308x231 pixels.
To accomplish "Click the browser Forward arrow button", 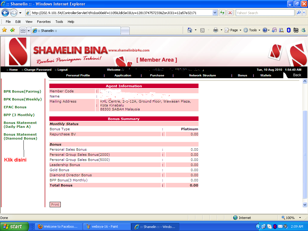I will [x=14, y=13].
